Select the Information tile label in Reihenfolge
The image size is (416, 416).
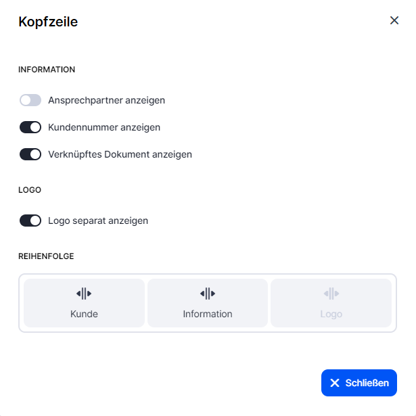pyautogui.click(x=208, y=314)
